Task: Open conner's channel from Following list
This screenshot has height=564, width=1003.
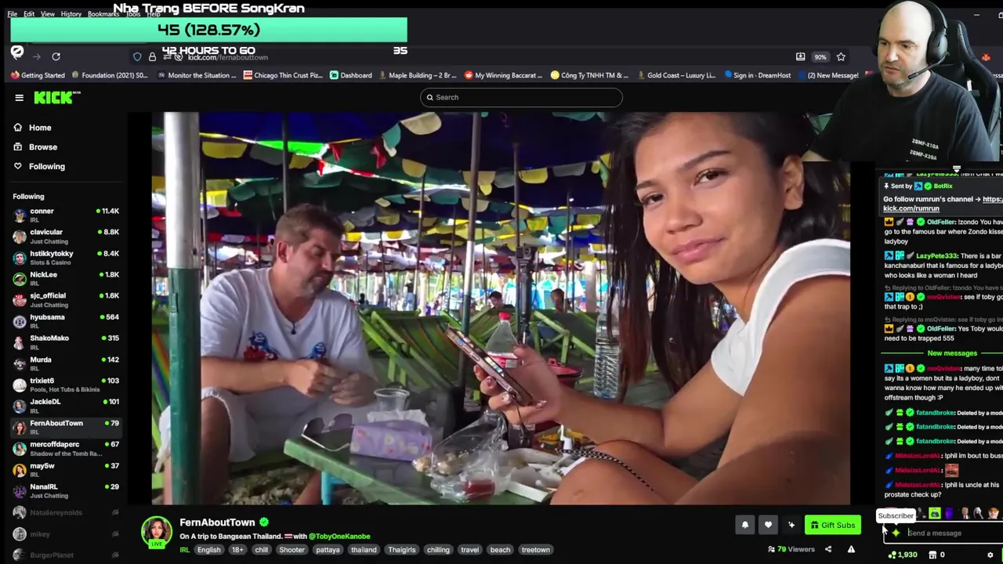Action: 67,215
